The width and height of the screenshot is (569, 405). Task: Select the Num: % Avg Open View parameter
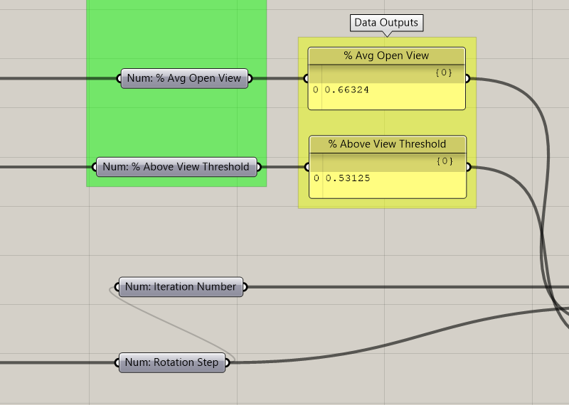pos(184,78)
